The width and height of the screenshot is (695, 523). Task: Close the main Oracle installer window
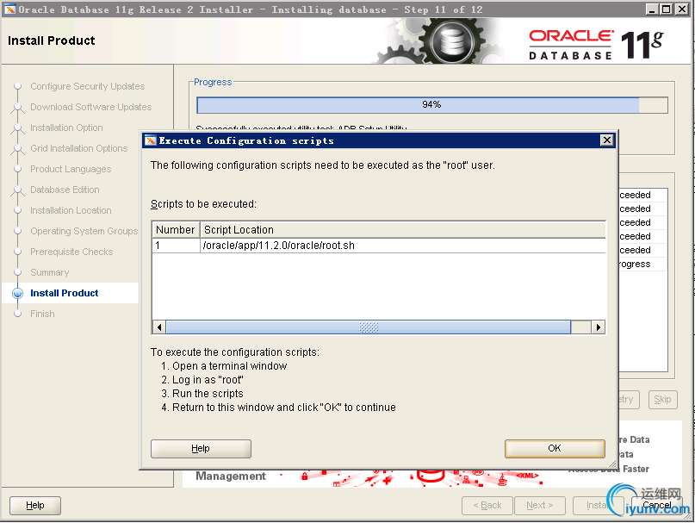682,9
